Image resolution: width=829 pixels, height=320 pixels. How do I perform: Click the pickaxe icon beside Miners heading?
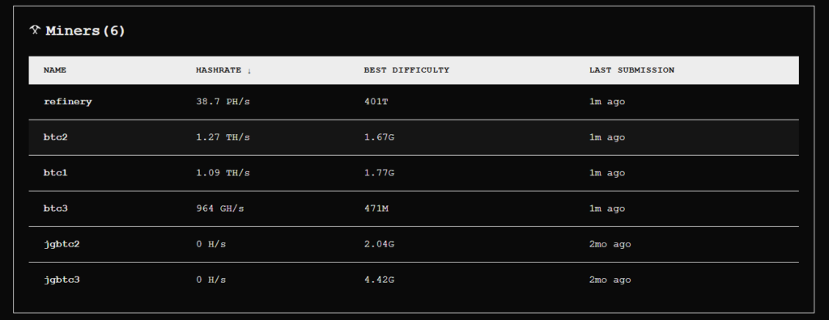tap(35, 30)
